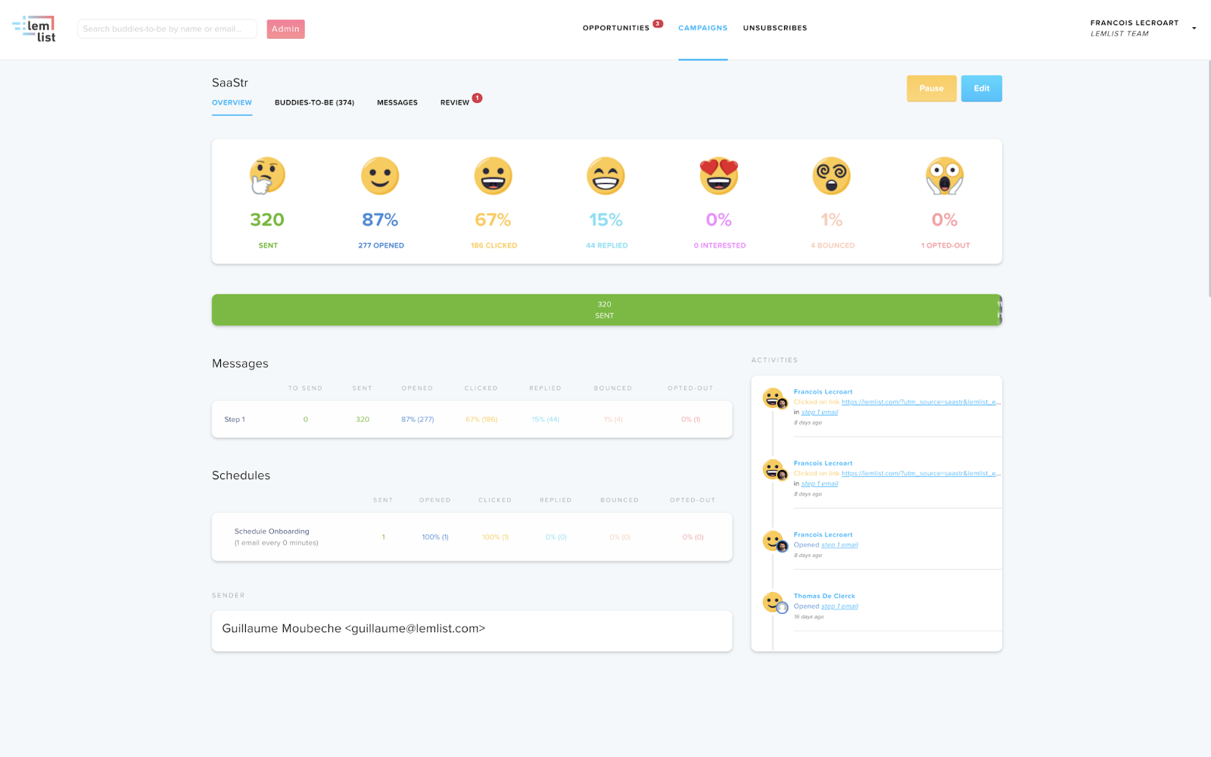Click the first Francois Lecroart activity name
Image resolution: width=1211 pixels, height=757 pixels.
click(823, 392)
